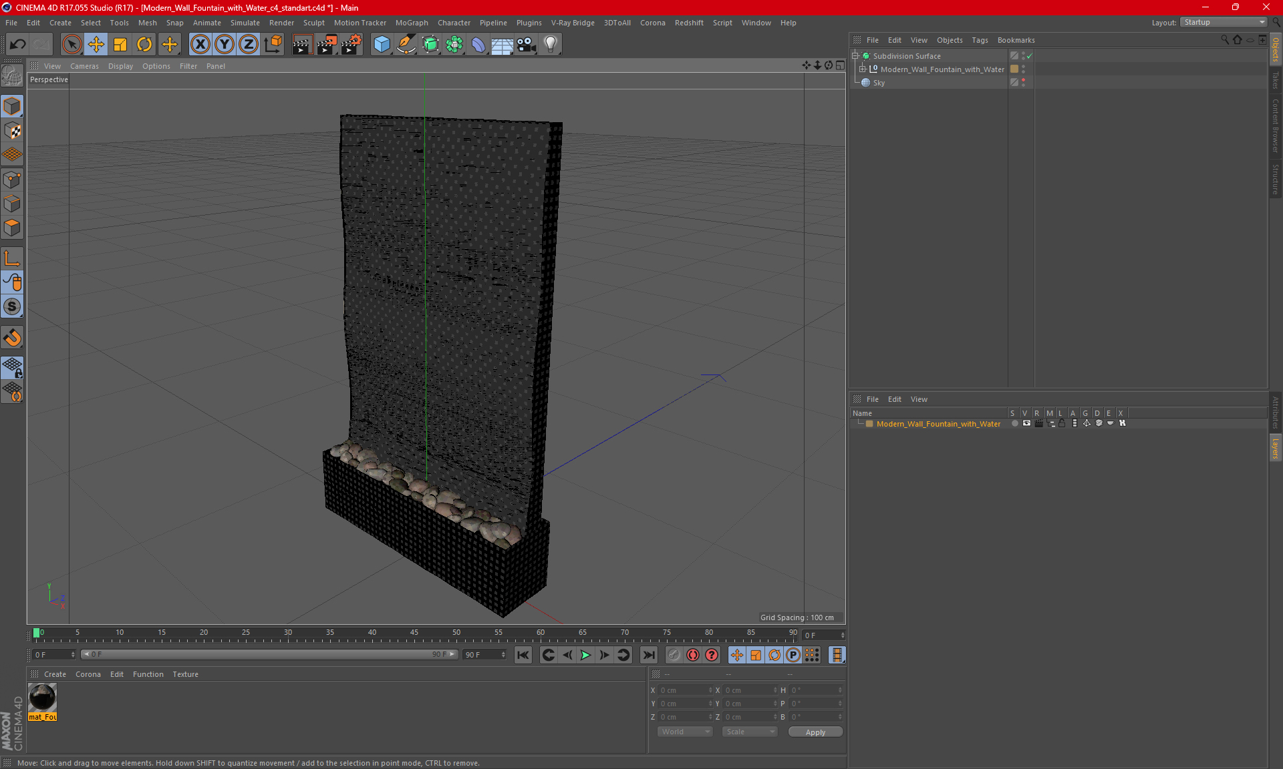Image resolution: width=1283 pixels, height=769 pixels.
Task: Toggle Subdivision Surface enable checkmark
Action: 1030,56
